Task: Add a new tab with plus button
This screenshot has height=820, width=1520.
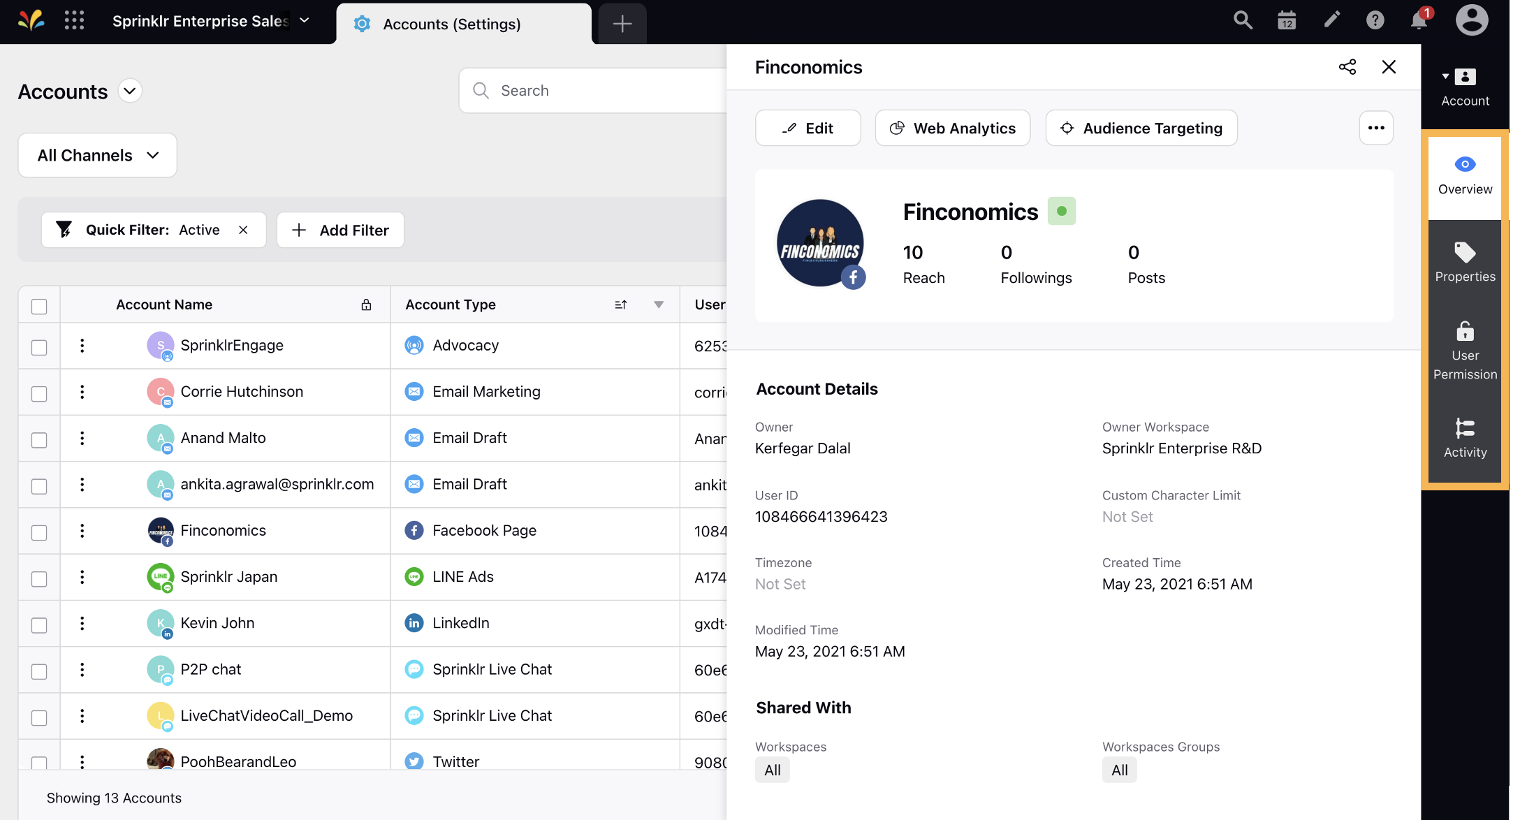Action: coord(622,24)
